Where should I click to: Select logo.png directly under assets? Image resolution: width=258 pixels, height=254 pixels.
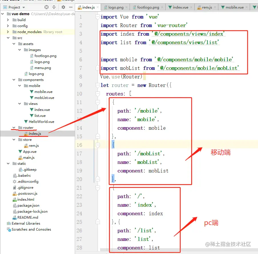click(34, 74)
